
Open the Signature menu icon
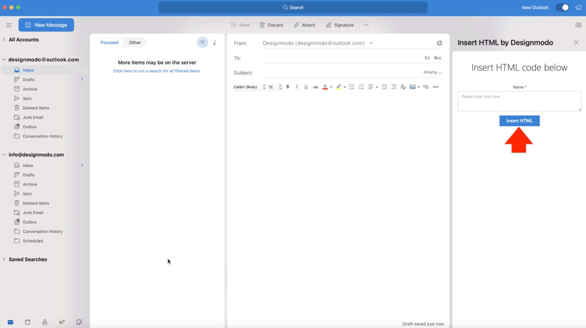coord(328,25)
